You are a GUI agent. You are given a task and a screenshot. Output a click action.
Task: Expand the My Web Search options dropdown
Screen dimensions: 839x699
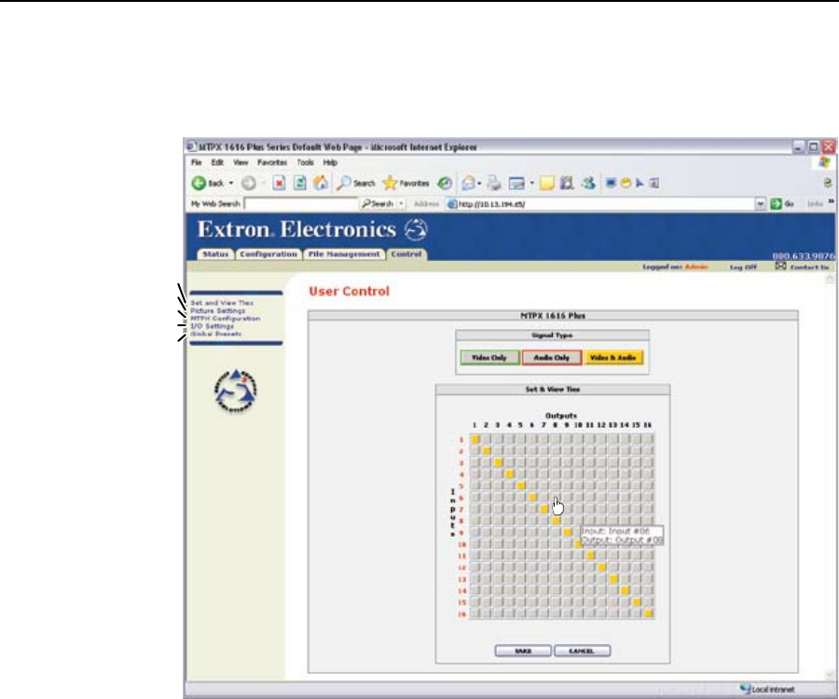pyautogui.click(x=401, y=204)
